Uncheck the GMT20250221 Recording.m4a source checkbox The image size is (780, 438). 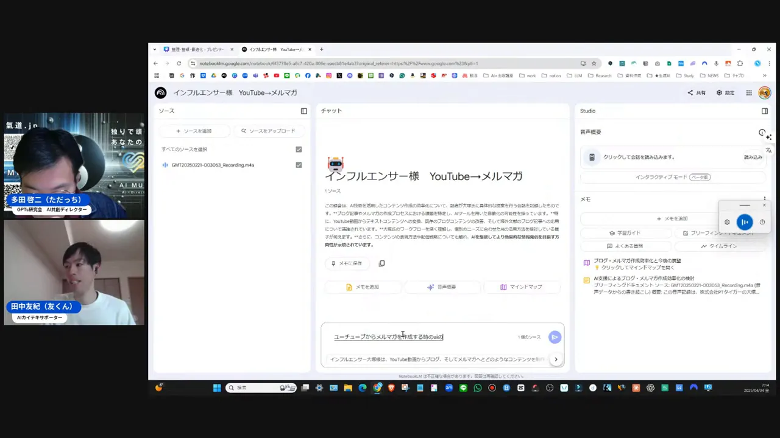tap(299, 165)
